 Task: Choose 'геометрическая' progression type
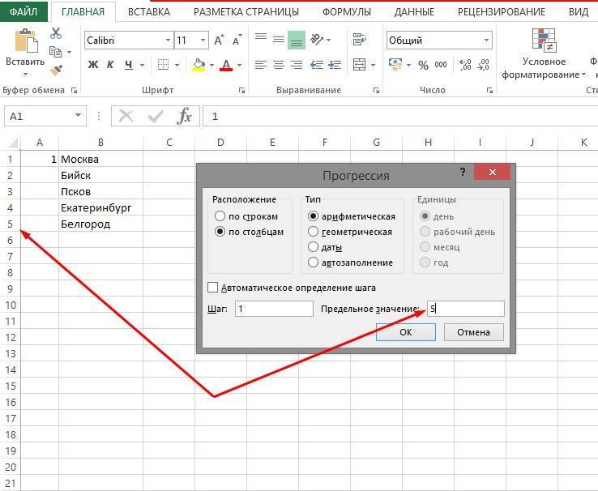(x=313, y=232)
